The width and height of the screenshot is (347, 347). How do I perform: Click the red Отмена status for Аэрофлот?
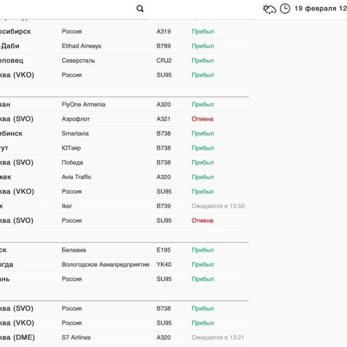pyautogui.click(x=202, y=119)
